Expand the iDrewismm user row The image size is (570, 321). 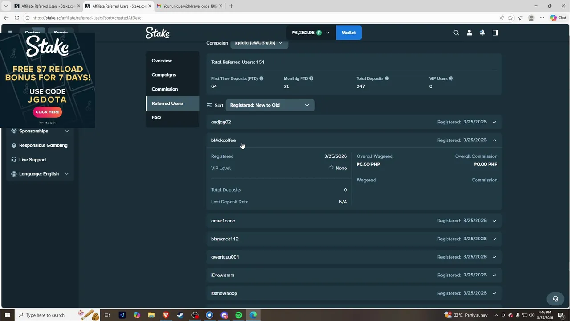[x=354, y=275]
